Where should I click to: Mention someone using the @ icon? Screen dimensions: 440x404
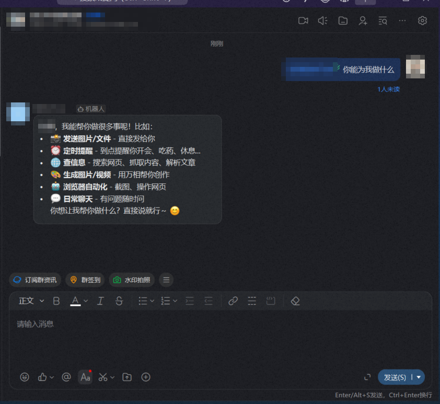pyautogui.click(x=66, y=377)
